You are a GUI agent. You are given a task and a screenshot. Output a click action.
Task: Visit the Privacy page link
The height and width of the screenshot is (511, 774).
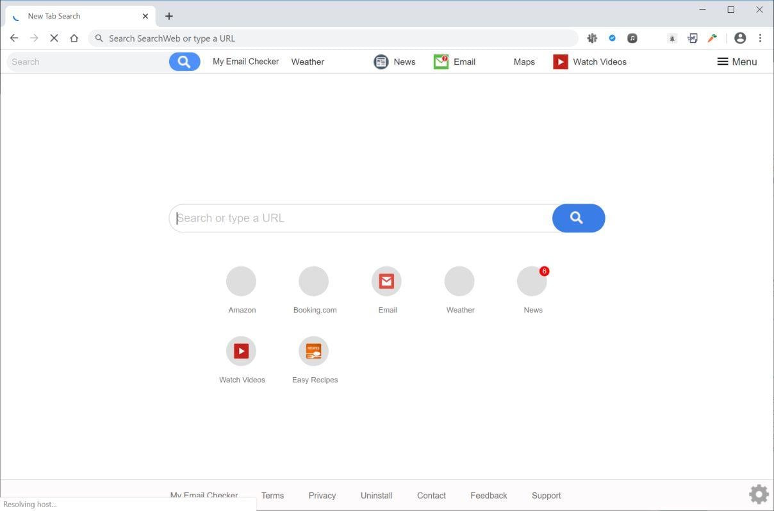tap(322, 495)
